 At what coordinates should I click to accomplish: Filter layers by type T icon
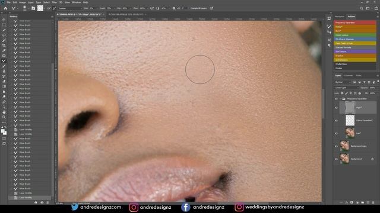pos(364,82)
